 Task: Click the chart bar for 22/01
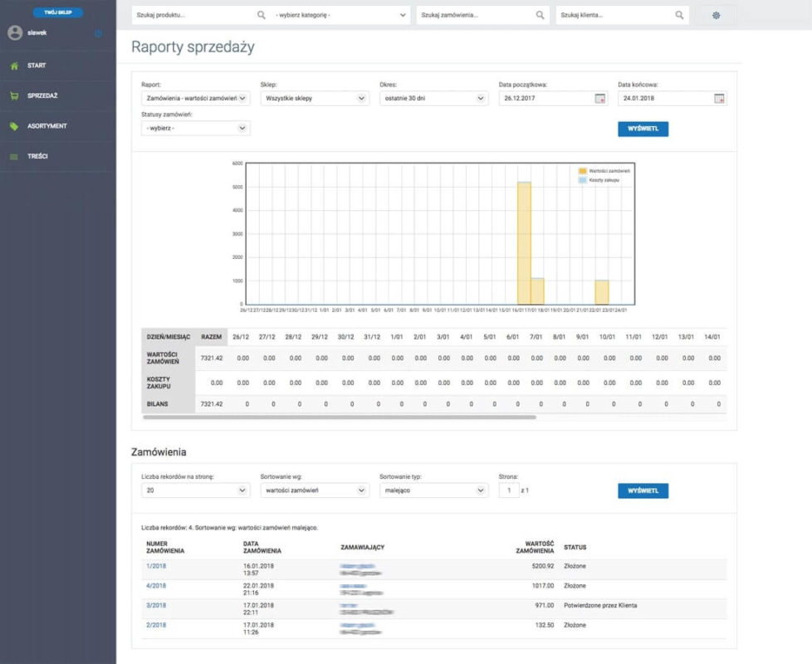pyautogui.click(x=602, y=292)
